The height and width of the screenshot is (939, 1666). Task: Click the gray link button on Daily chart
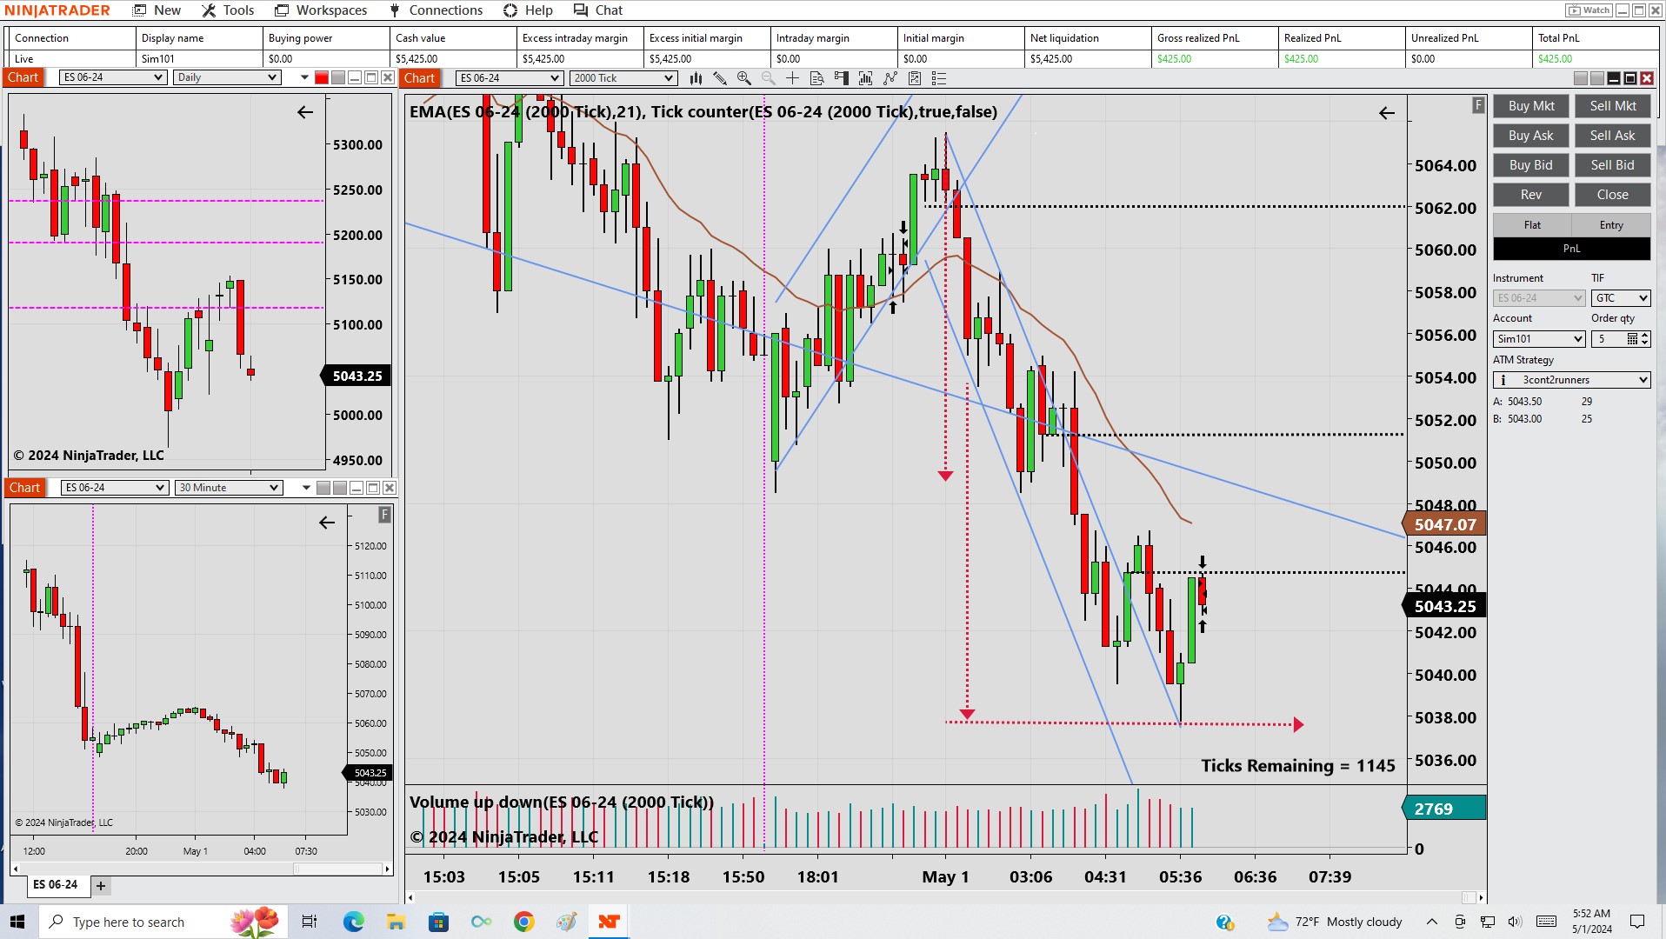coord(338,78)
